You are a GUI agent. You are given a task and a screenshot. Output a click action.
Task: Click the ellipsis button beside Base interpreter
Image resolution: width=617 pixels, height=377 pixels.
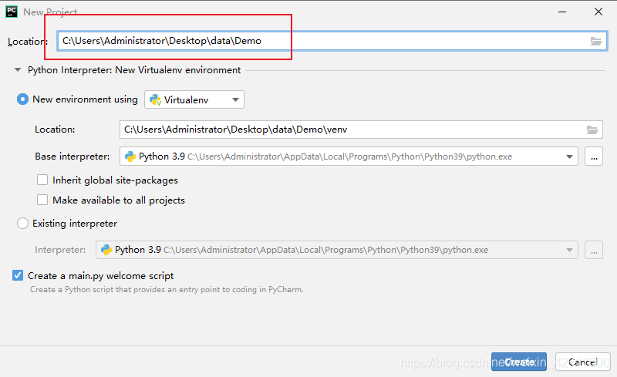click(x=593, y=157)
